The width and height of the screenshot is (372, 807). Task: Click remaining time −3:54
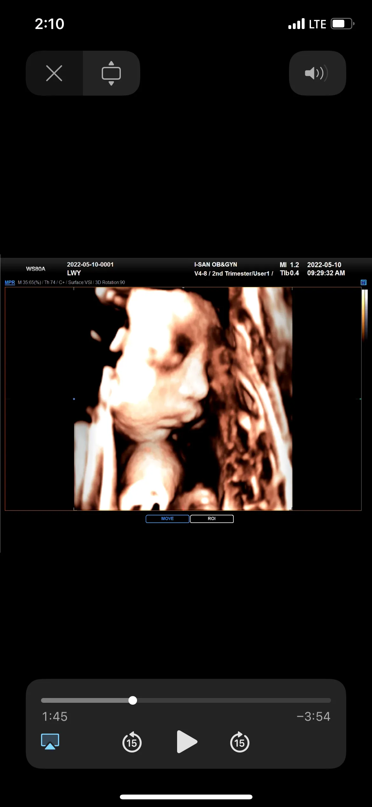[x=313, y=716]
